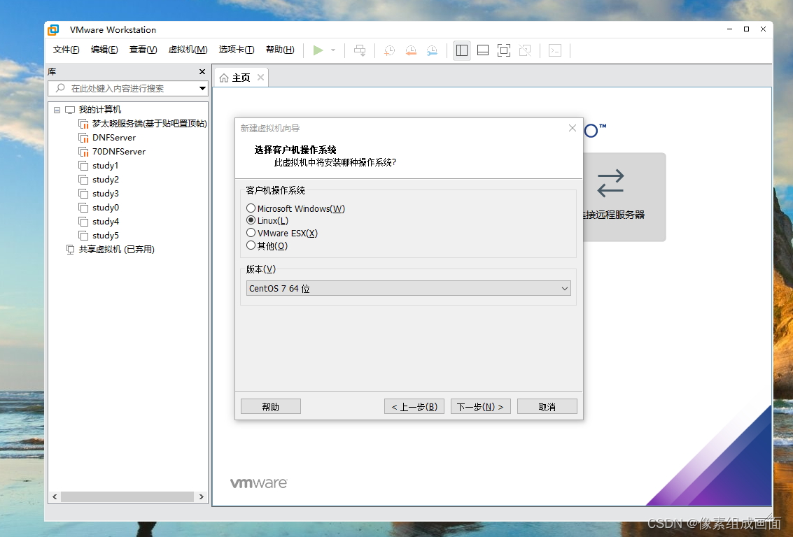This screenshot has height=537, width=793.
Task: Click the 70DNFServer VM icon
Action: pyautogui.click(x=83, y=152)
